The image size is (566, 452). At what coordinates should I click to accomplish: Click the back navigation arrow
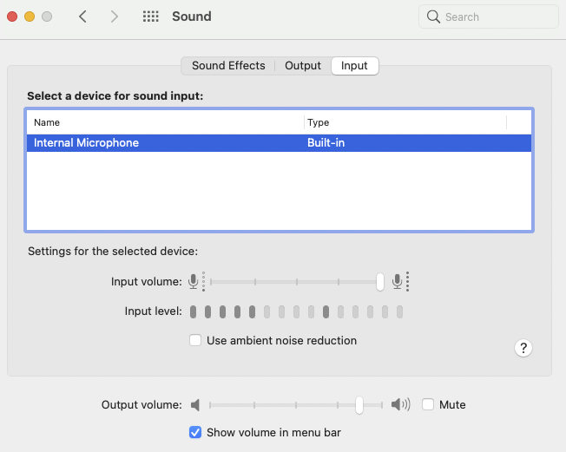point(82,16)
